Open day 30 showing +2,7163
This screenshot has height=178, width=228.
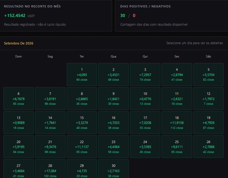(x=113, y=169)
